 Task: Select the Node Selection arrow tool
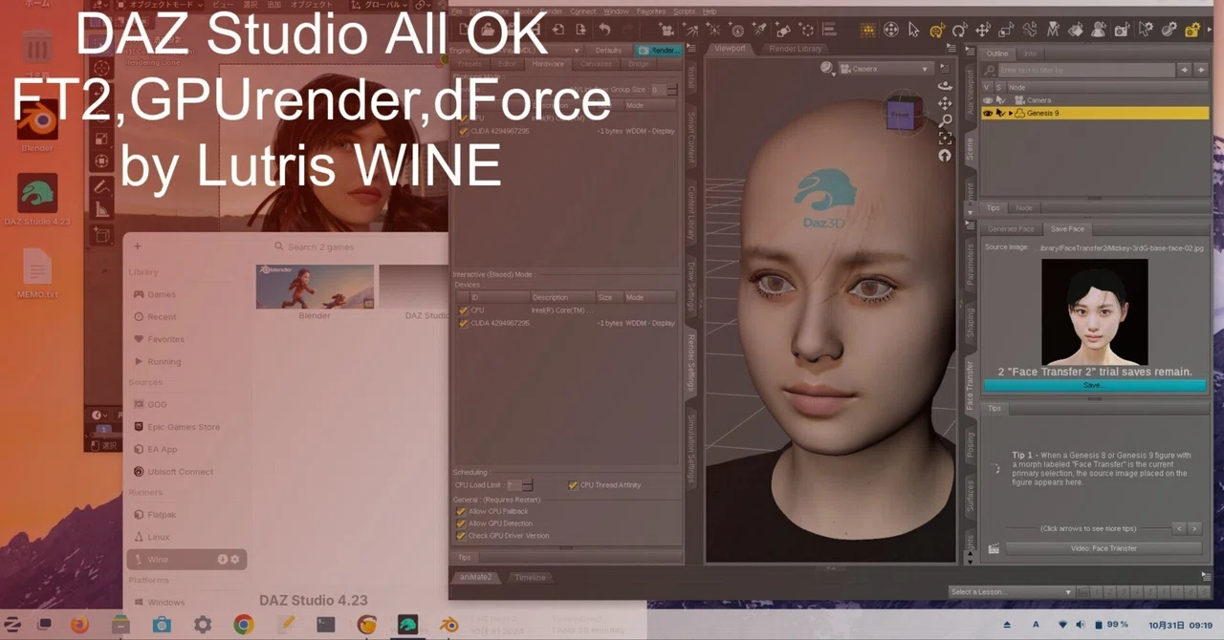pyautogui.click(x=914, y=29)
